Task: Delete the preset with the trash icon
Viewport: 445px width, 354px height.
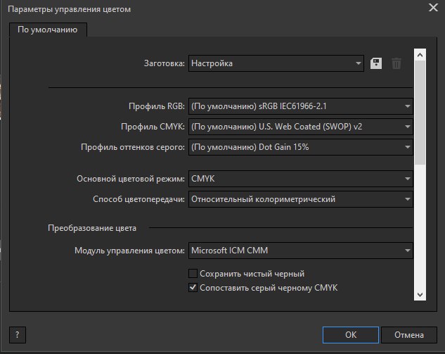Action: (x=396, y=63)
